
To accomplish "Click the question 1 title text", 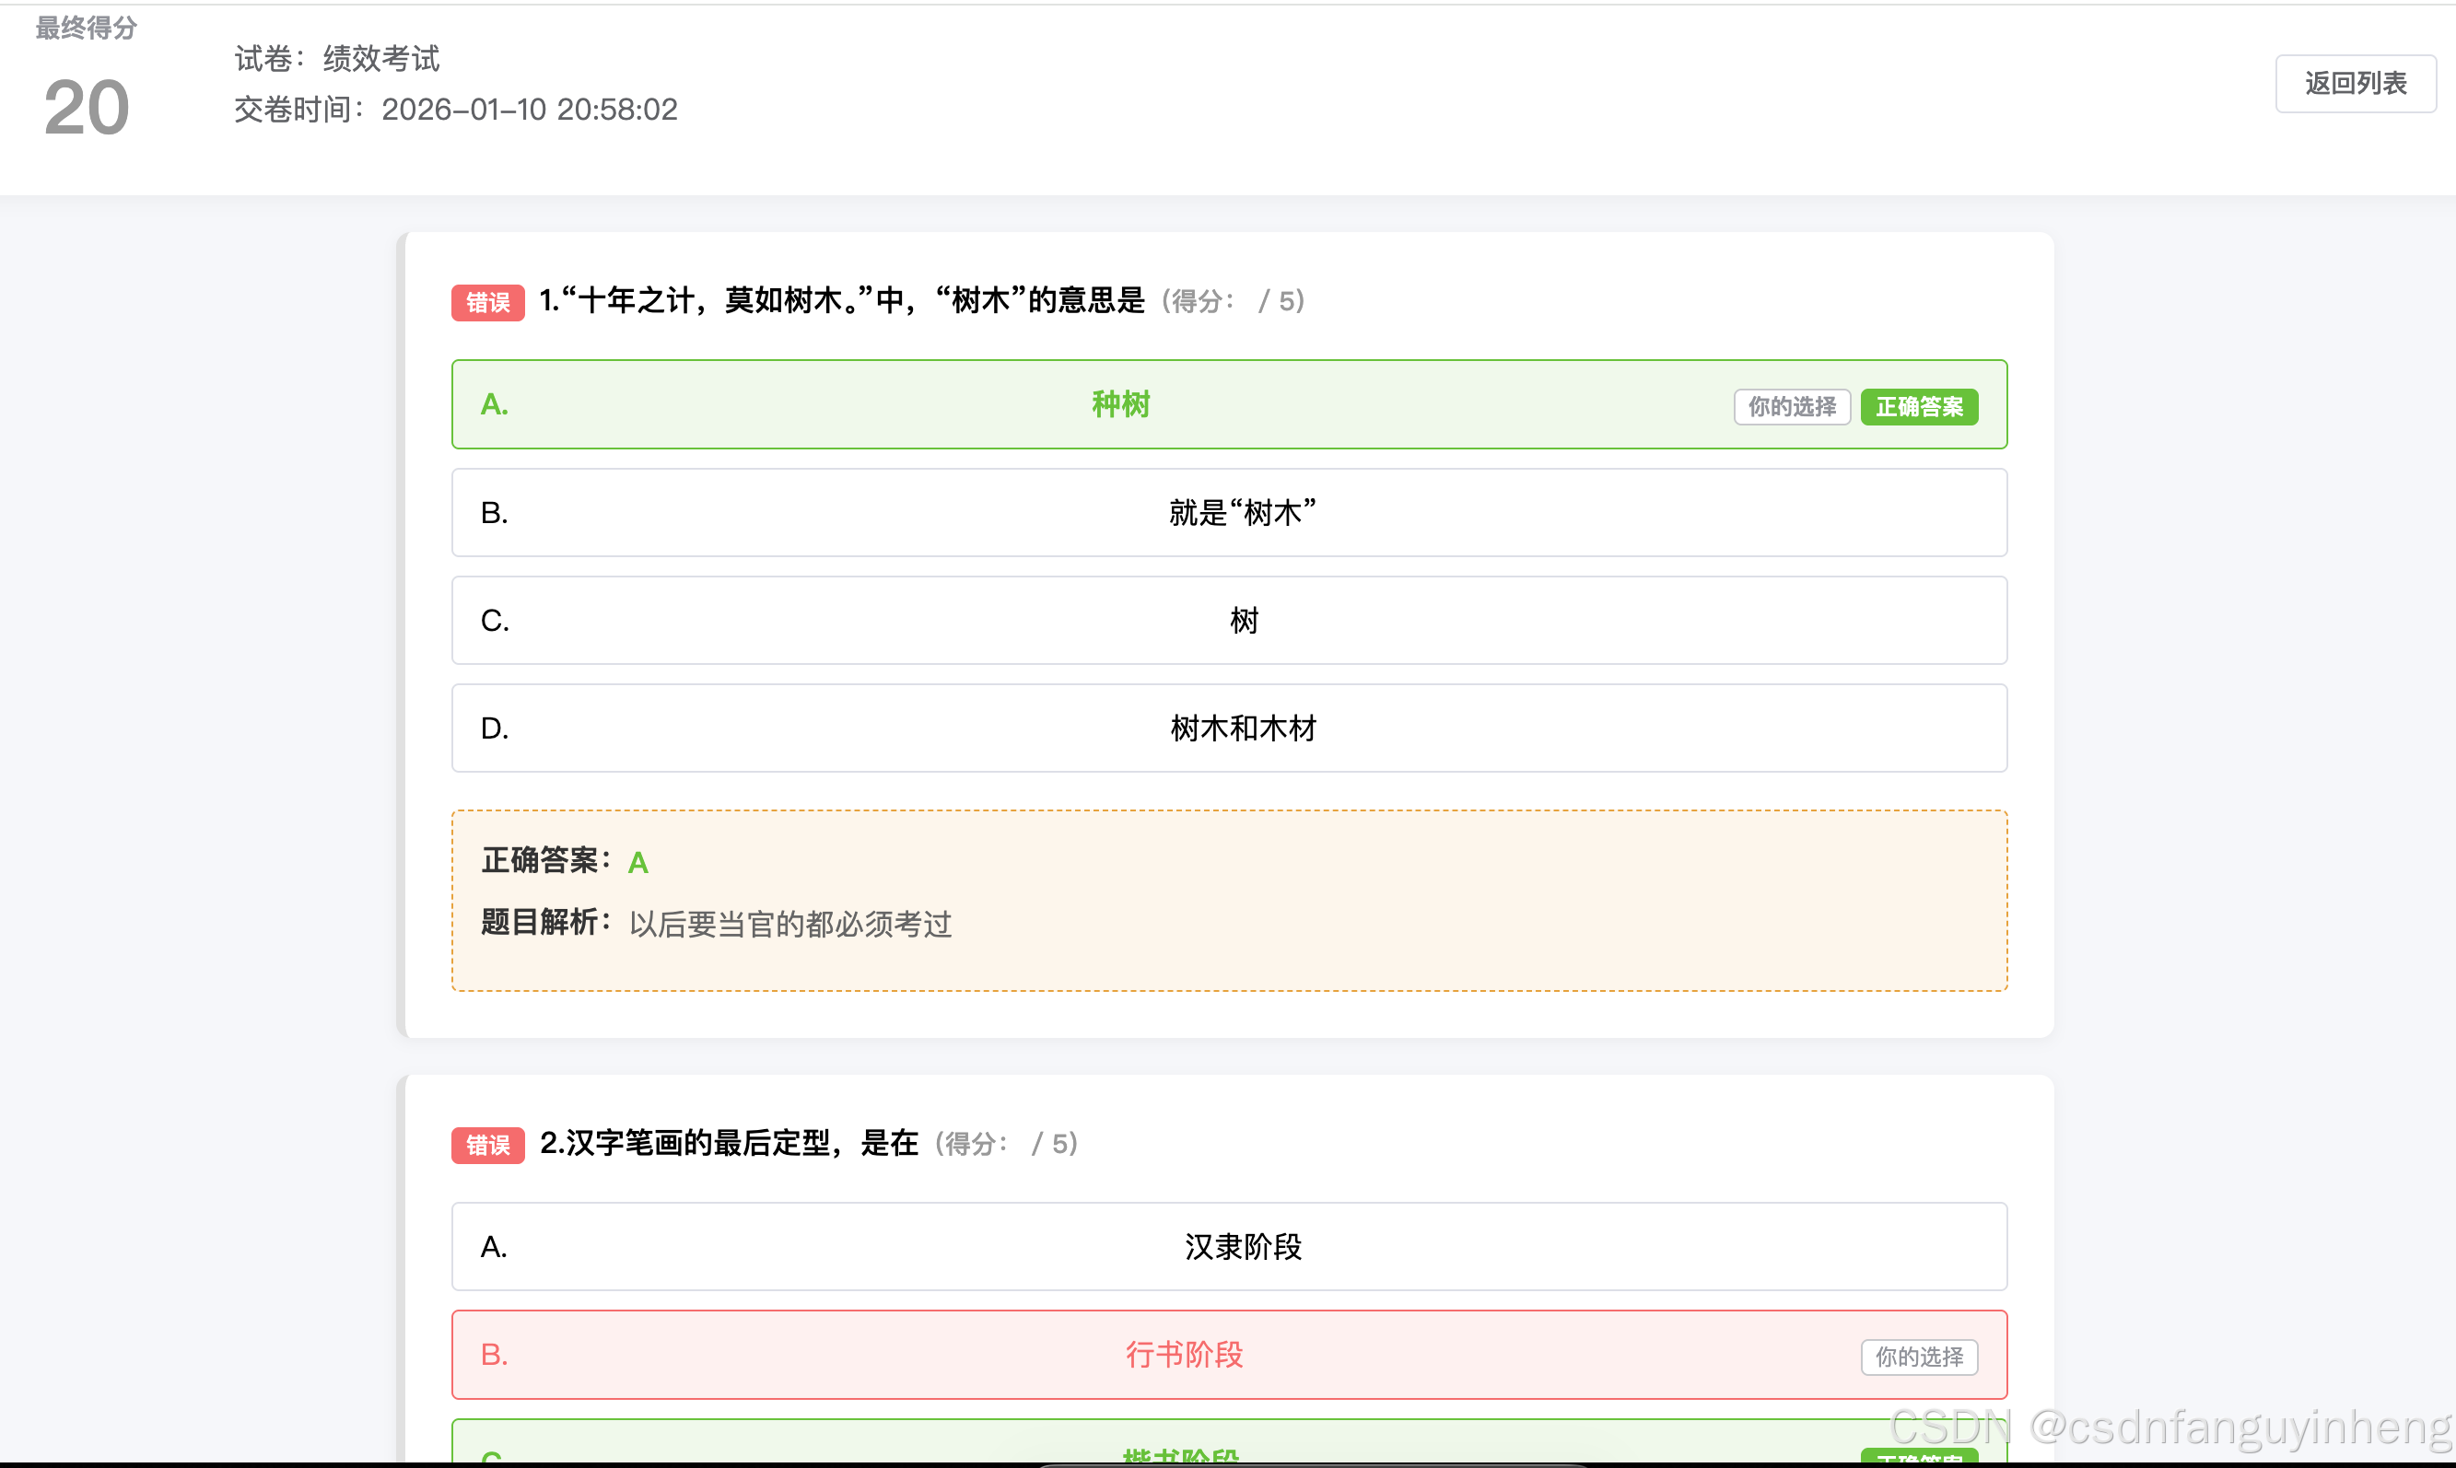I will (x=841, y=299).
